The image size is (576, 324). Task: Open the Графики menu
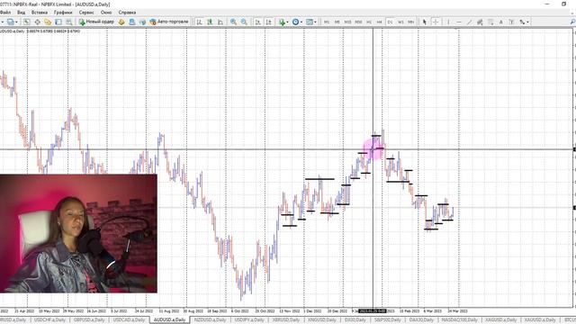63,13
